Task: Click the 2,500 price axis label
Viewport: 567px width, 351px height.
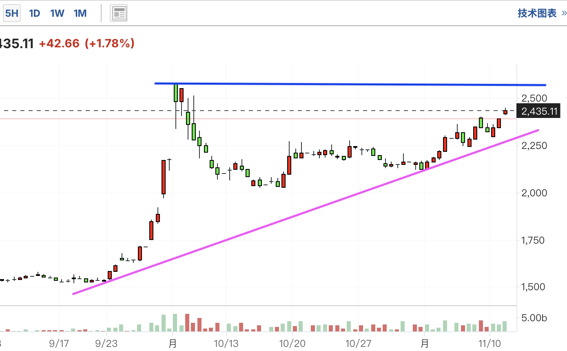Action: 534,98
